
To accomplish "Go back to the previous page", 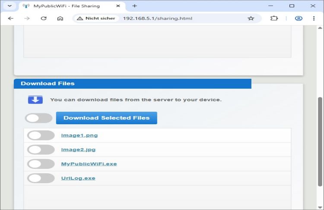I will point(11,19).
